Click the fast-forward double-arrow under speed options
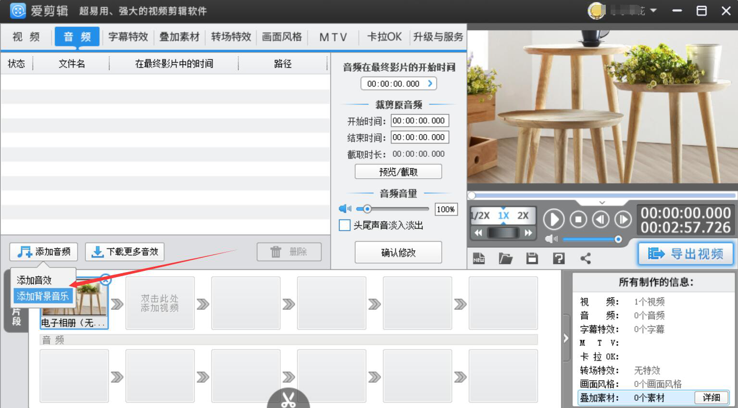The width and height of the screenshot is (738, 408). tap(528, 233)
